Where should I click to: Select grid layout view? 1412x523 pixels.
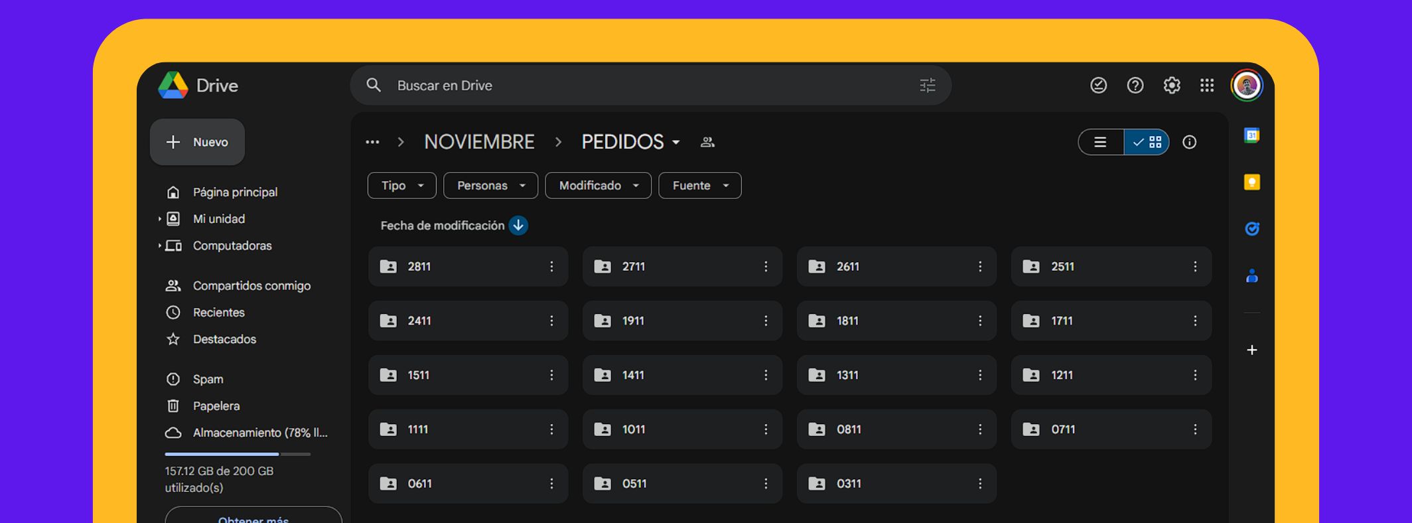pos(1147,142)
